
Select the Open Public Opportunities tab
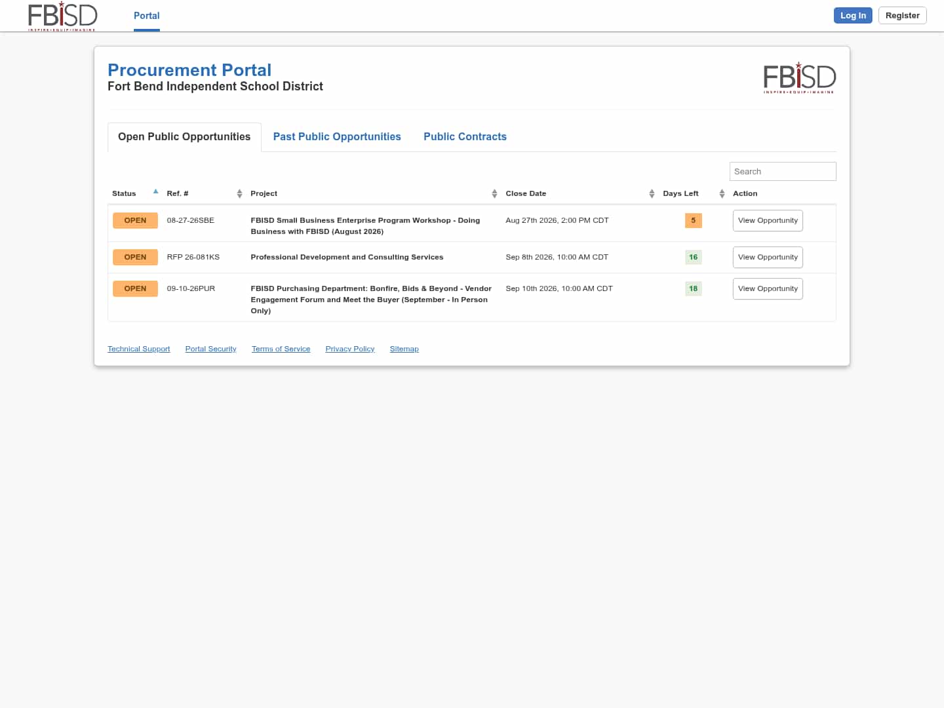pos(184,136)
